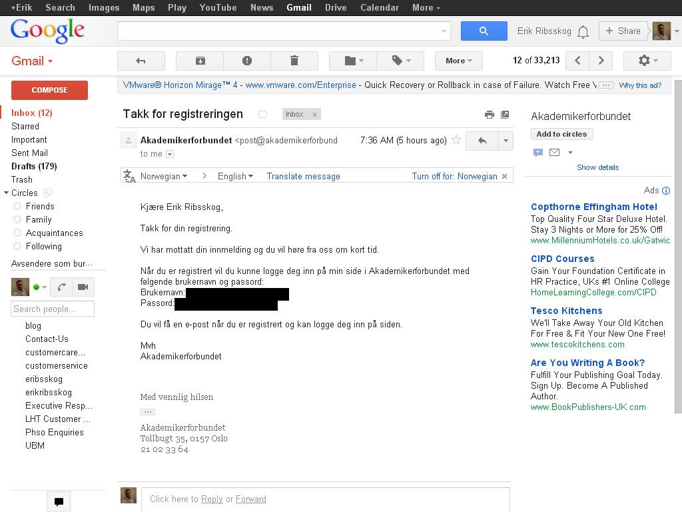Click in the Google search box
Image resolution: width=682 pixels, height=512 pixels.
(x=284, y=31)
